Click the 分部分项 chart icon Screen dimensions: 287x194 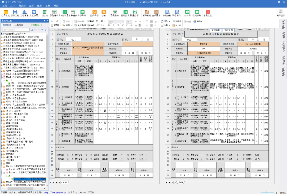pyautogui.click(x=82, y=13)
